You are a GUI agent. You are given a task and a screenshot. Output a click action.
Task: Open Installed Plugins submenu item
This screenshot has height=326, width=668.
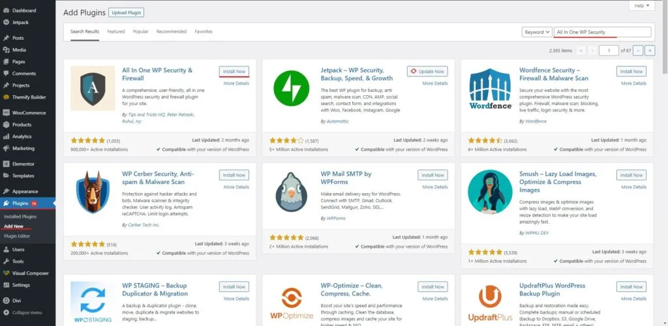(20, 216)
